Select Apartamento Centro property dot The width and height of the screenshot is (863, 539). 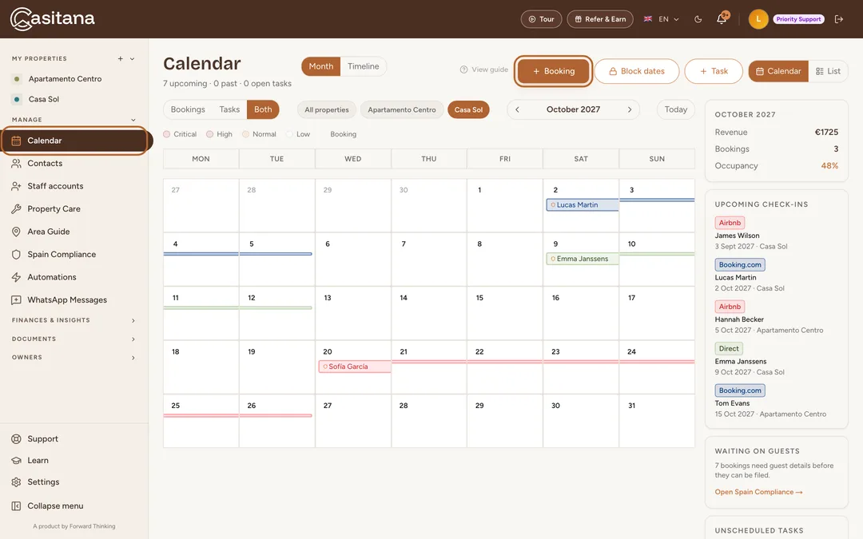pos(17,79)
